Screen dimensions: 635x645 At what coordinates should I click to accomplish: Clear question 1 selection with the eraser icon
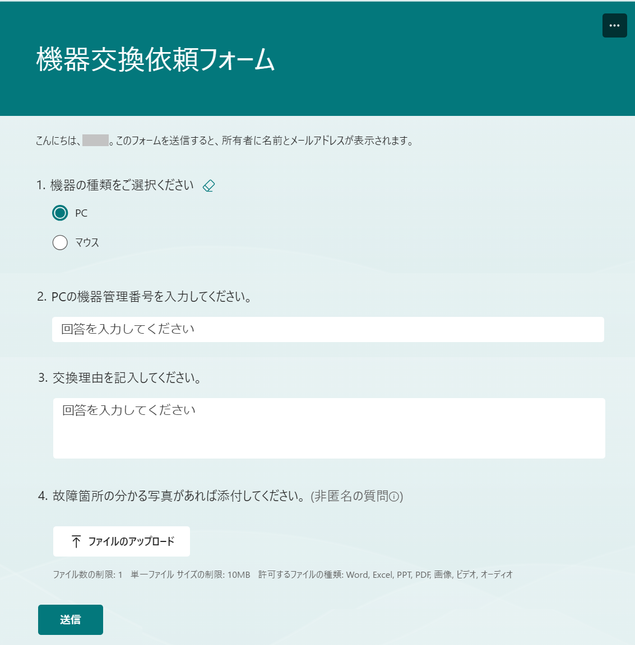[208, 185]
